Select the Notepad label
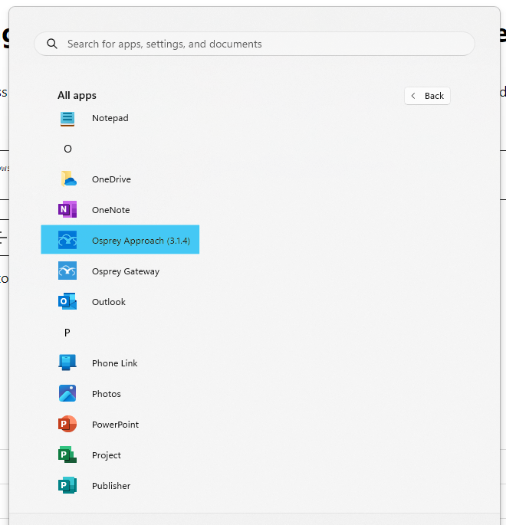The height and width of the screenshot is (525, 506). 110,118
